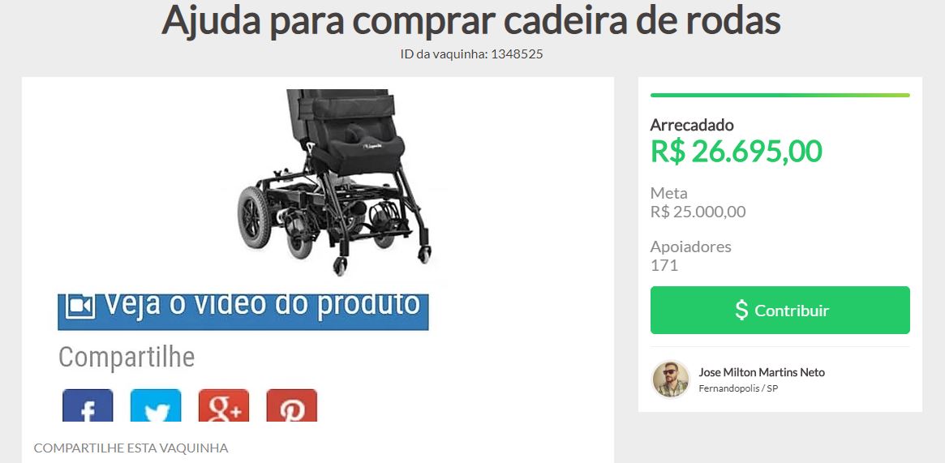945x463 pixels.
Task: Open 'Veja o video do produto' banner
Action: click(x=243, y=312)
